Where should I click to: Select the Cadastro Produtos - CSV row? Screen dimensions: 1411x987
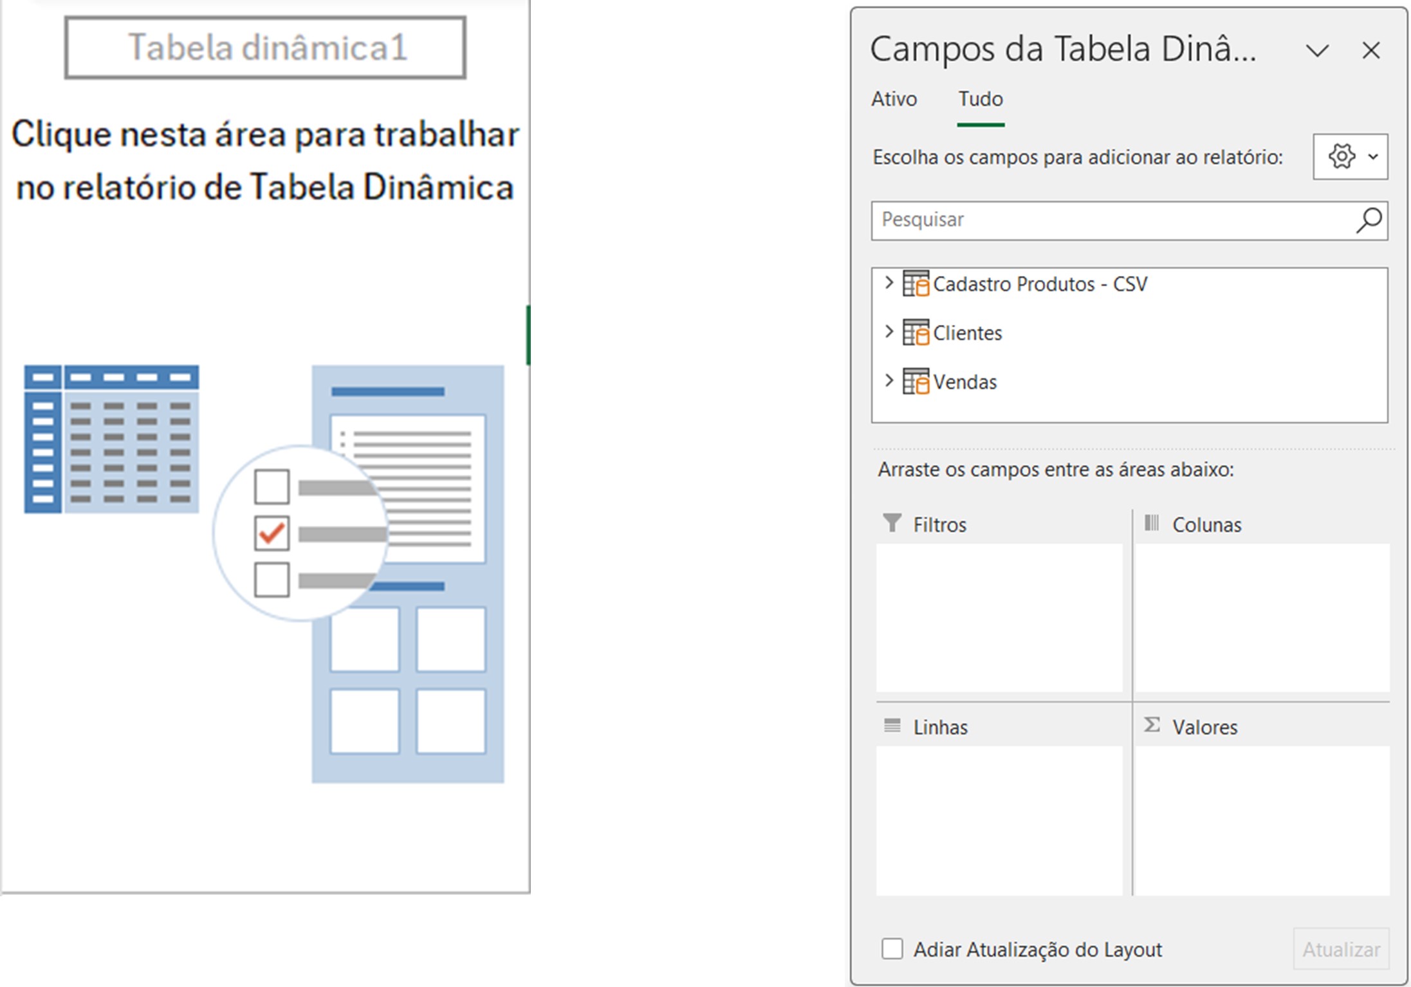1130,284
